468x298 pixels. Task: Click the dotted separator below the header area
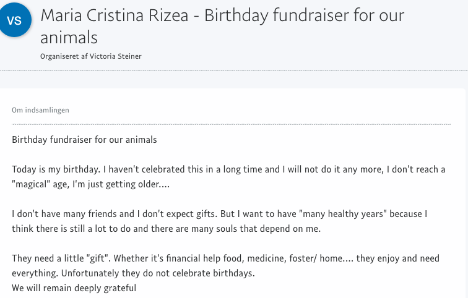[234, 70]
